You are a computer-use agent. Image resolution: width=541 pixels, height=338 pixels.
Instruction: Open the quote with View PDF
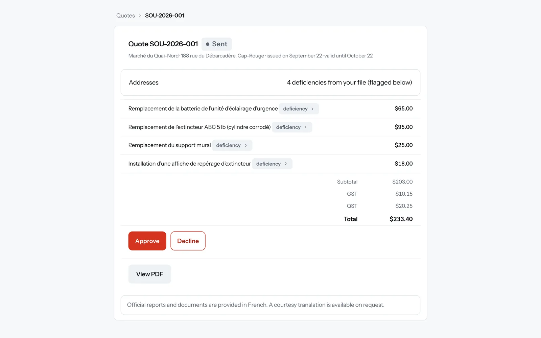149,274
